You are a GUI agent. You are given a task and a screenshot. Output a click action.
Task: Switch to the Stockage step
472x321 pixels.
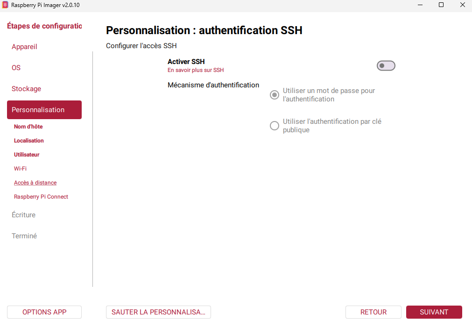[x=26, y=89]
